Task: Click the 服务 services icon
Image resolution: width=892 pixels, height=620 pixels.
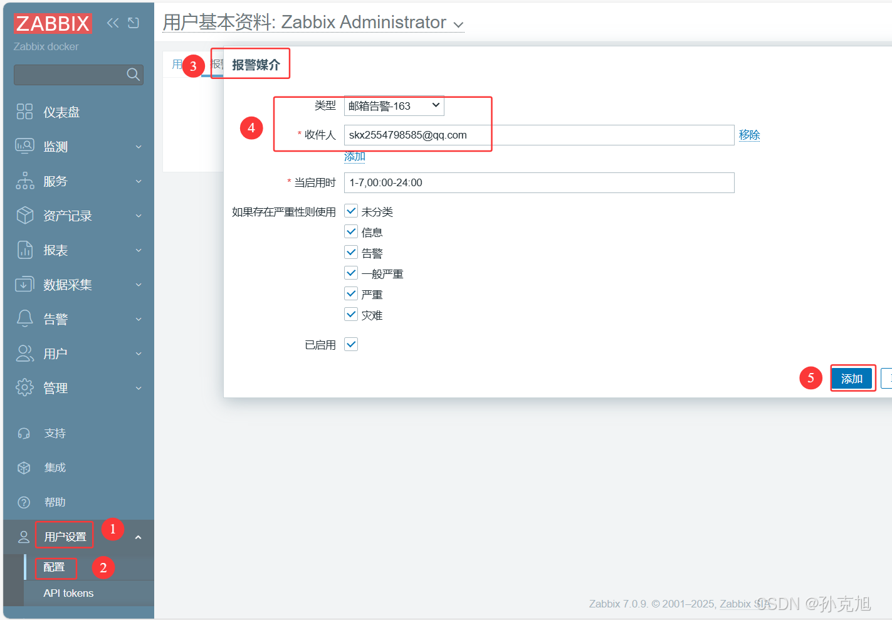Action: 24,181
